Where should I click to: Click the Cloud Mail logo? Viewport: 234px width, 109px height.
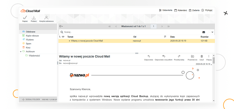[30, 11]
